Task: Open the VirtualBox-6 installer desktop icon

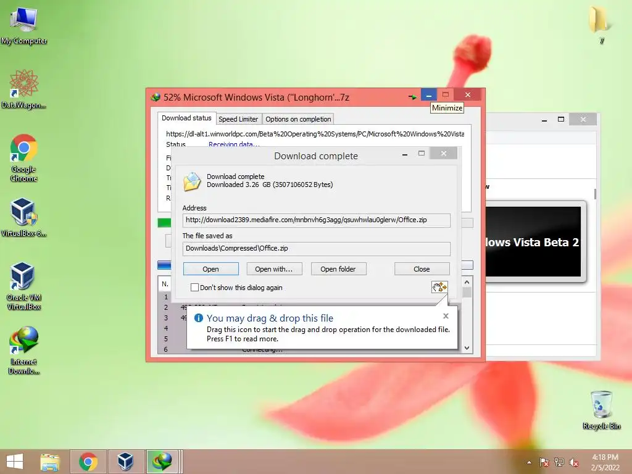Action: (x=24, y=217)
